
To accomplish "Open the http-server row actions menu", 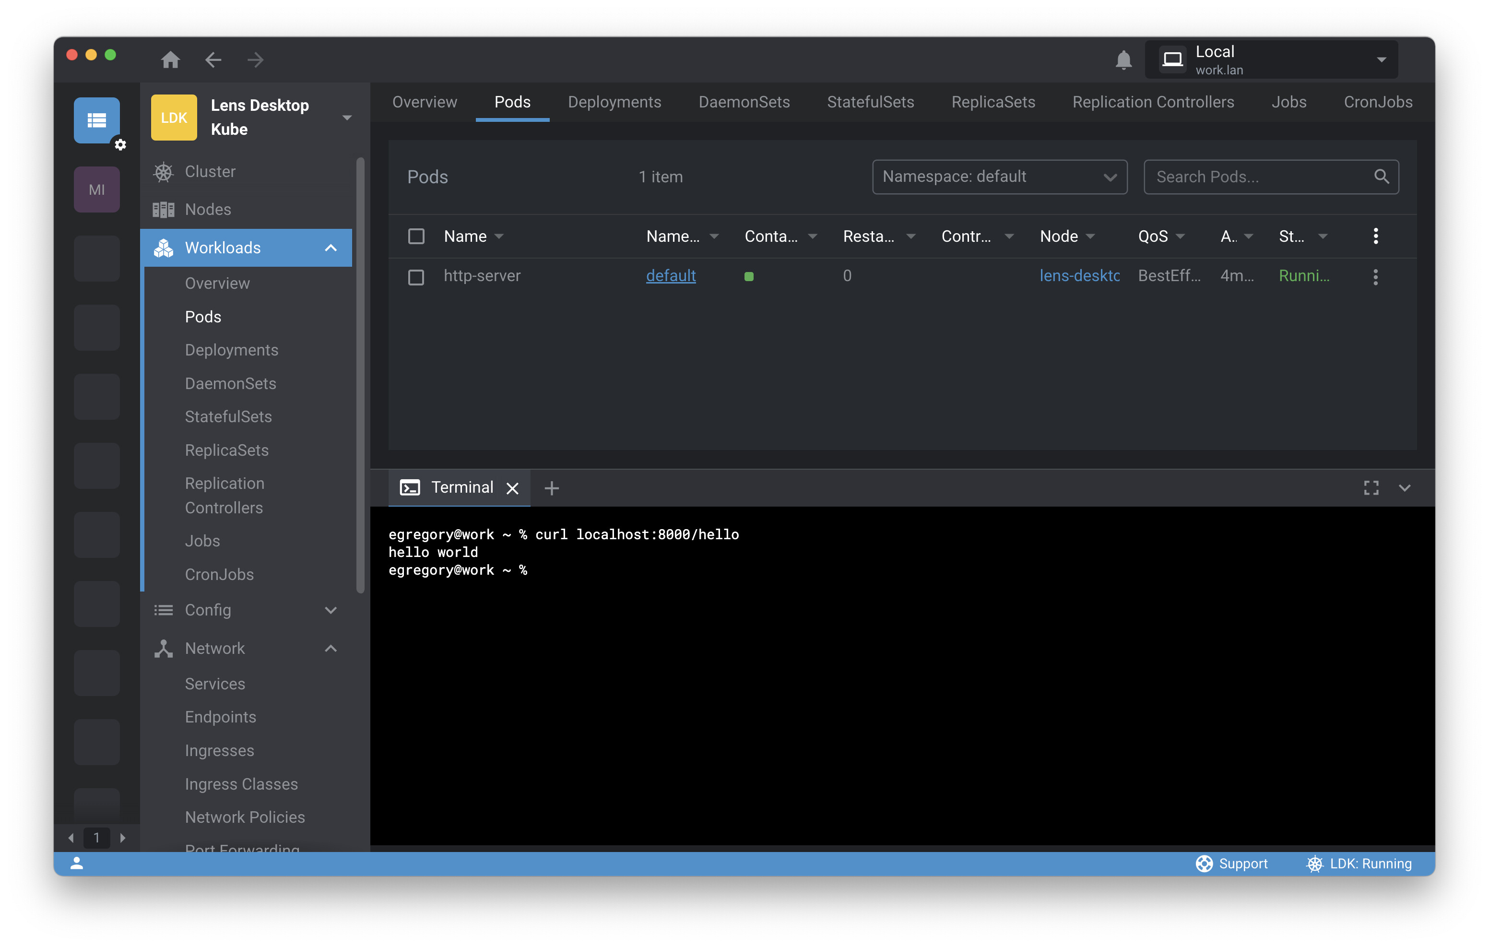I will [1375, 276].
